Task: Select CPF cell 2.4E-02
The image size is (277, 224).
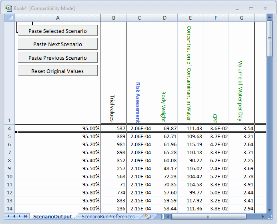Action: pyautogui.click(x=216, y=168)
